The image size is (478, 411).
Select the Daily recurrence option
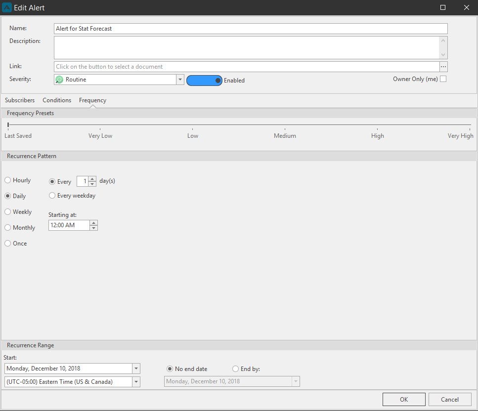coord(7,196)
